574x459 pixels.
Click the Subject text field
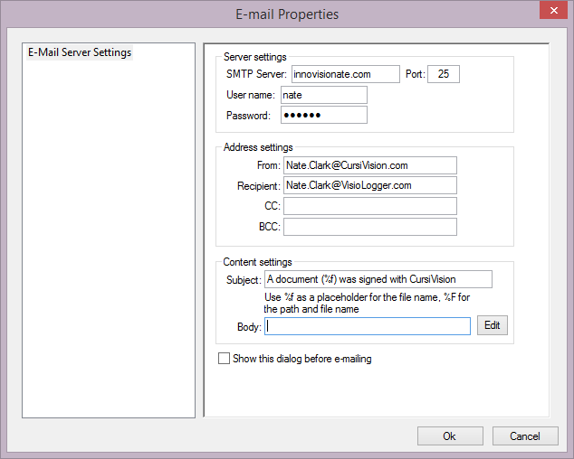click(378, 279)
